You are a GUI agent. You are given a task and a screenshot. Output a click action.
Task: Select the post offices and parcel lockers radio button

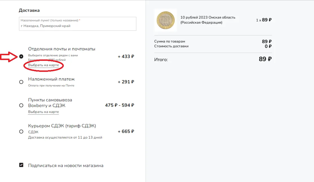(21, 57)
